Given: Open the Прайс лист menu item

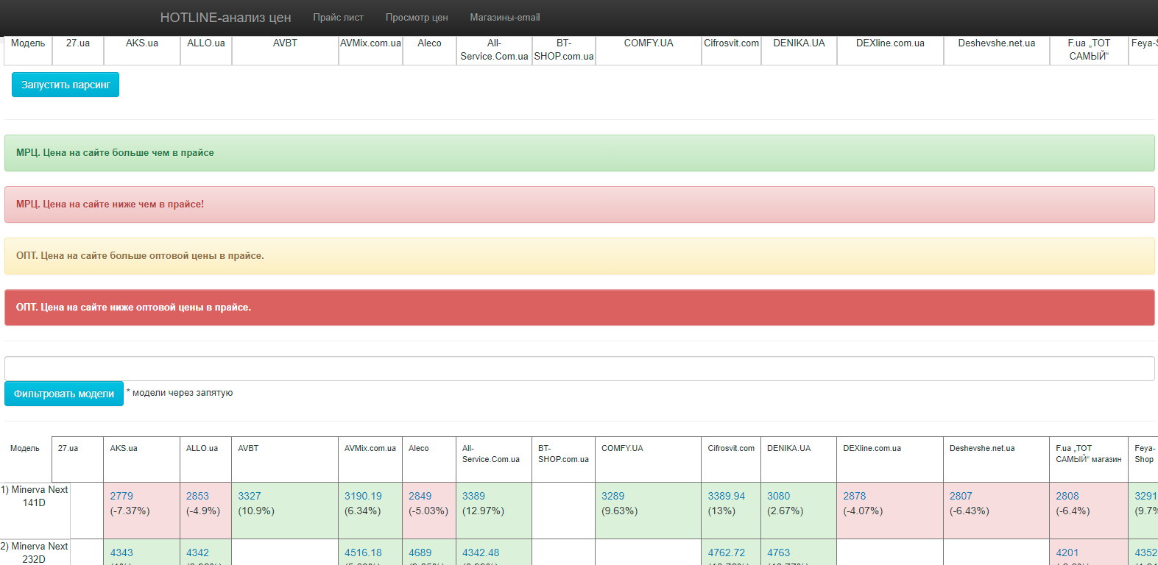Looking at the screenshot, I should (x=338, y=18).
